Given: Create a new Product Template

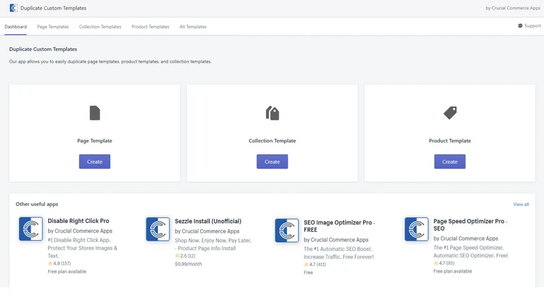Looking at the screenshot, I should tap(450, 162).
